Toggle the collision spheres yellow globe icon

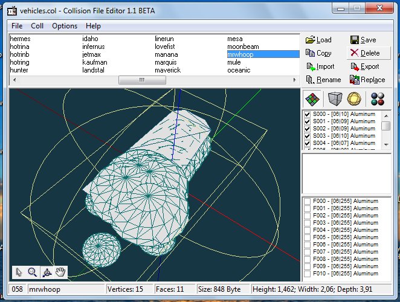pos(354,99)
